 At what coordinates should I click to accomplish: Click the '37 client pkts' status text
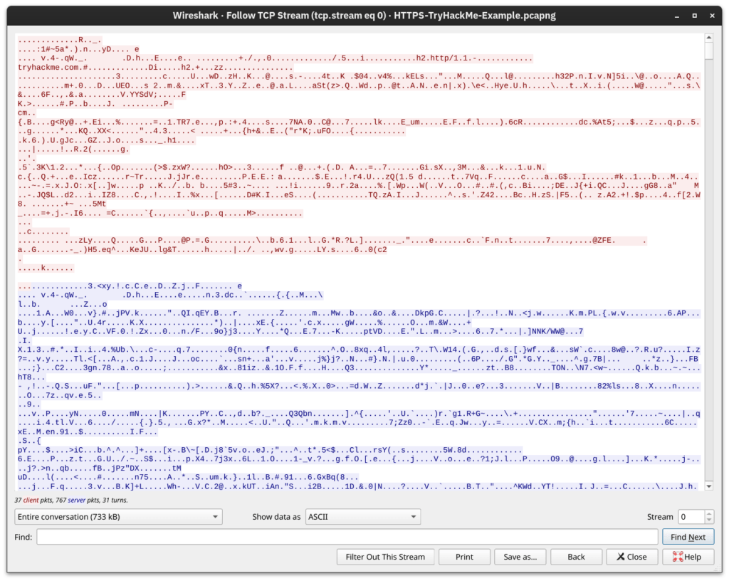point(33,500)
